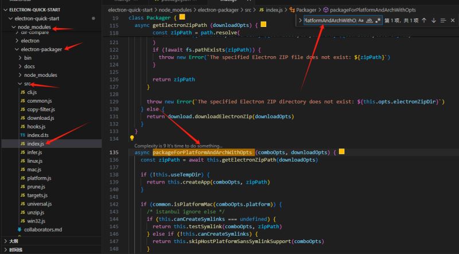459x254 pixels.
Task: Go to next search match arrow
Action: [x=434, y=21]
